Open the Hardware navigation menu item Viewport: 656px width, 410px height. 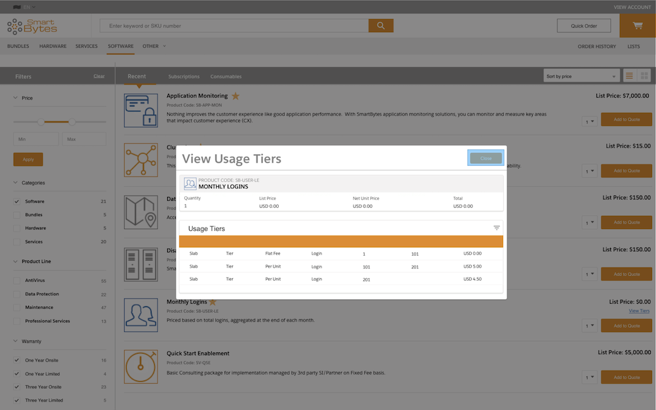coord(52,47)
